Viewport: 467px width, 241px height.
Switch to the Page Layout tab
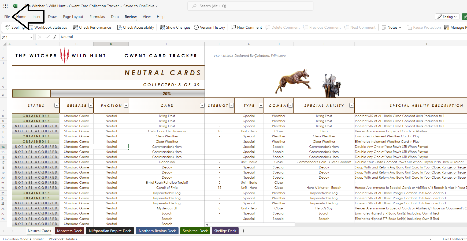point(73,17)
